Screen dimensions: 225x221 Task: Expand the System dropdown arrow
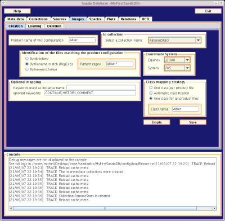click(187, 68)
